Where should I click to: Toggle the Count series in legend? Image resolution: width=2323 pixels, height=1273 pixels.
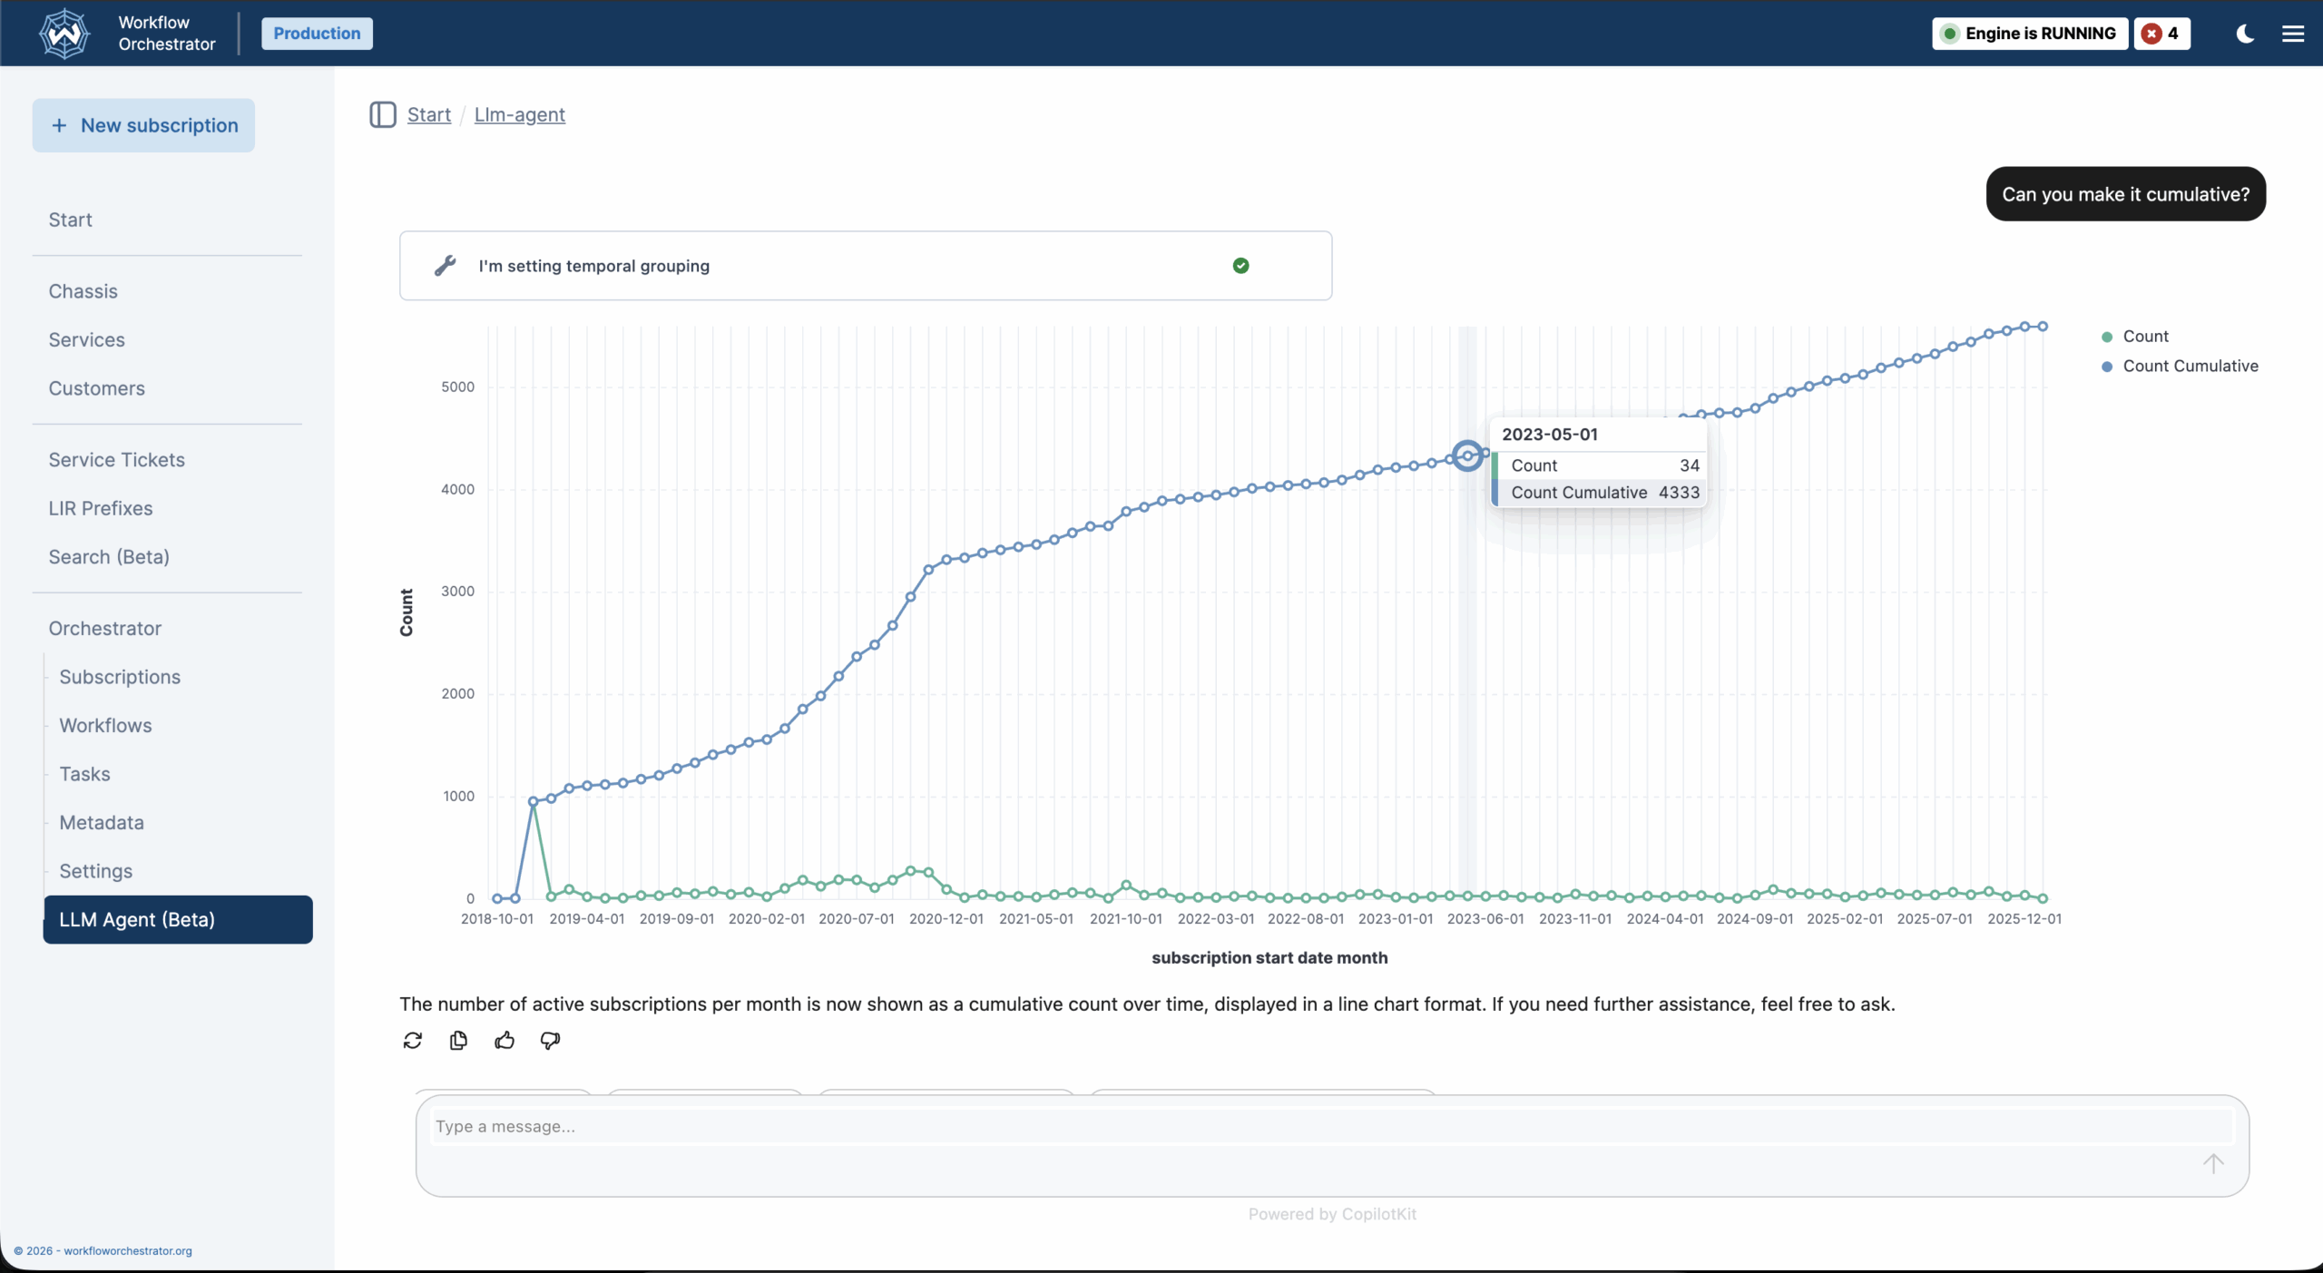pyautogui.click(x=2144, y=337)
